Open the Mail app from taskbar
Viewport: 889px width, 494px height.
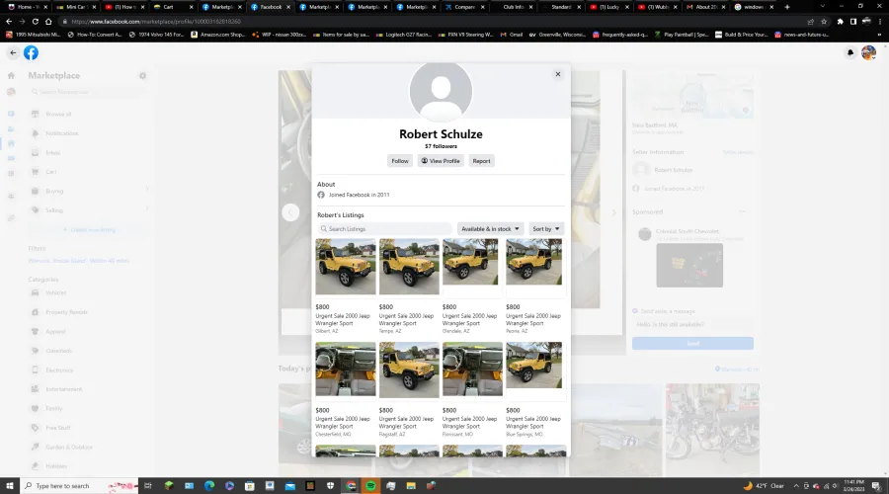point(289,486)
